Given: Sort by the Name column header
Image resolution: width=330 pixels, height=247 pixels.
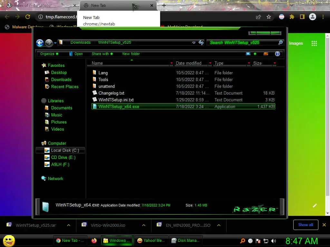Looking at the screenshot, I should pyautogui.click(x=97, y=63).
